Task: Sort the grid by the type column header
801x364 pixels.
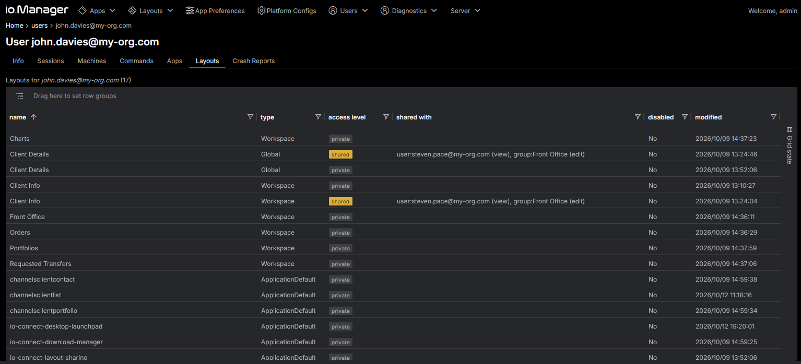Action: (x=267, y=117)
